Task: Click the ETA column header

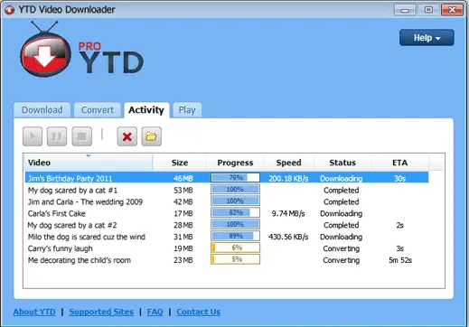Action: 399,163
